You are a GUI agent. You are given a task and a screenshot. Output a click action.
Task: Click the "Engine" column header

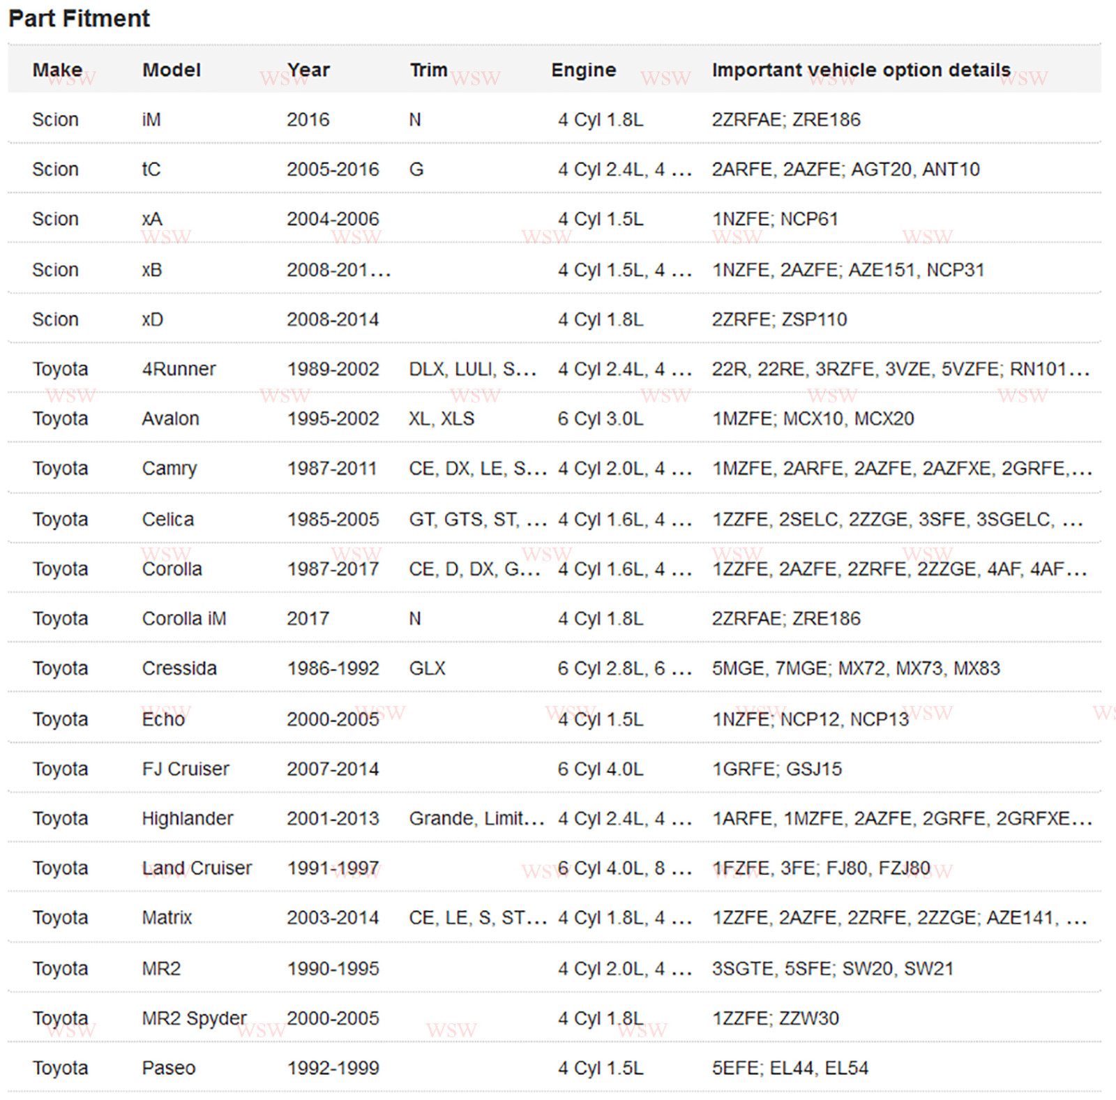(x=584, y=70)
